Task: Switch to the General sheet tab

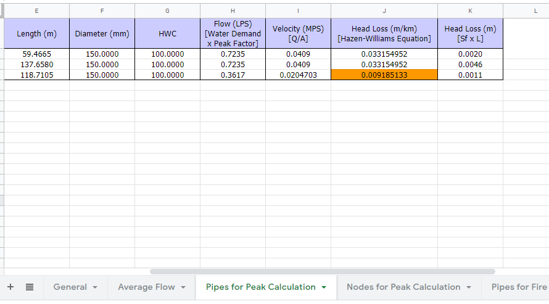Action: (x=75, y=287)
